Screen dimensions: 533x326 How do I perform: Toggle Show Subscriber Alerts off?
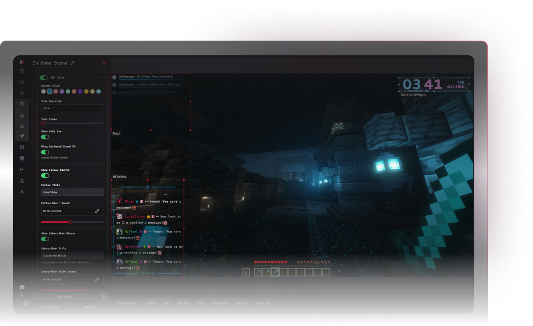click(45, 239)
